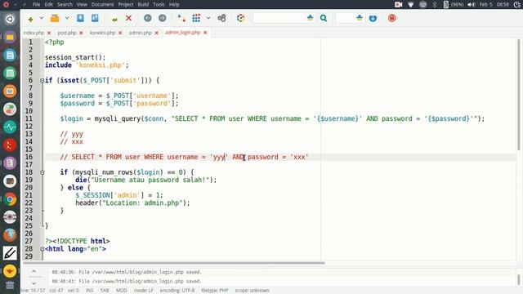Click the horizontal editor scrollbar

pyautogui.click(x=174, y=263)
